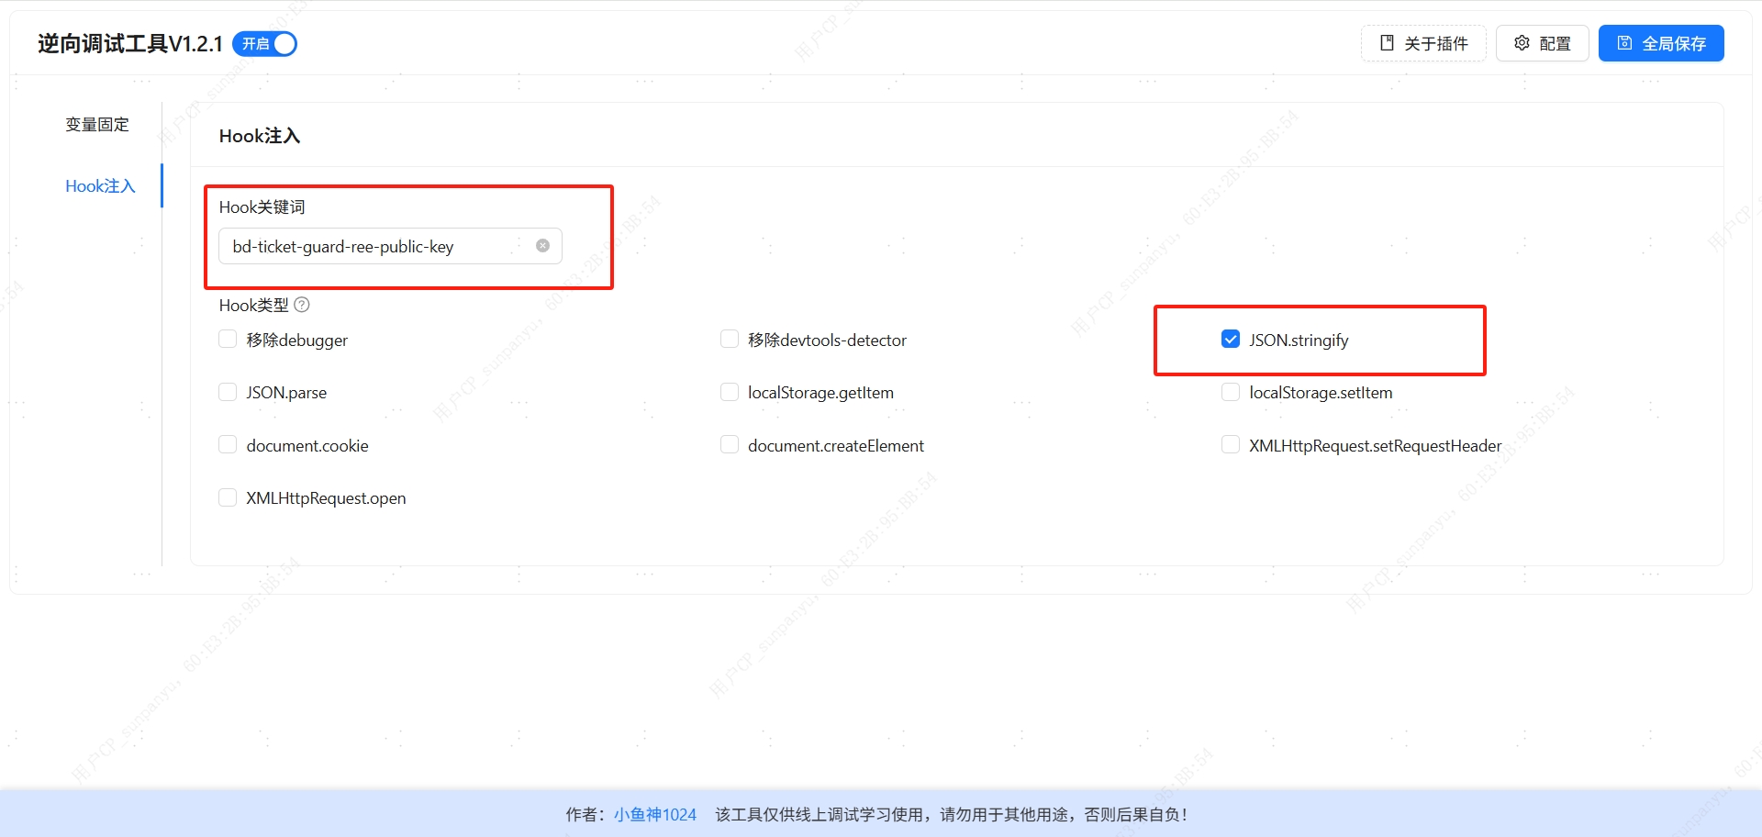Screen dimensions: 1762x837
Task: Check the document.cookie hook
Action: (228, 444)
